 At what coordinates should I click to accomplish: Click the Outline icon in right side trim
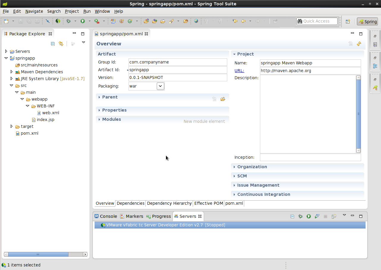pos(375,66)
